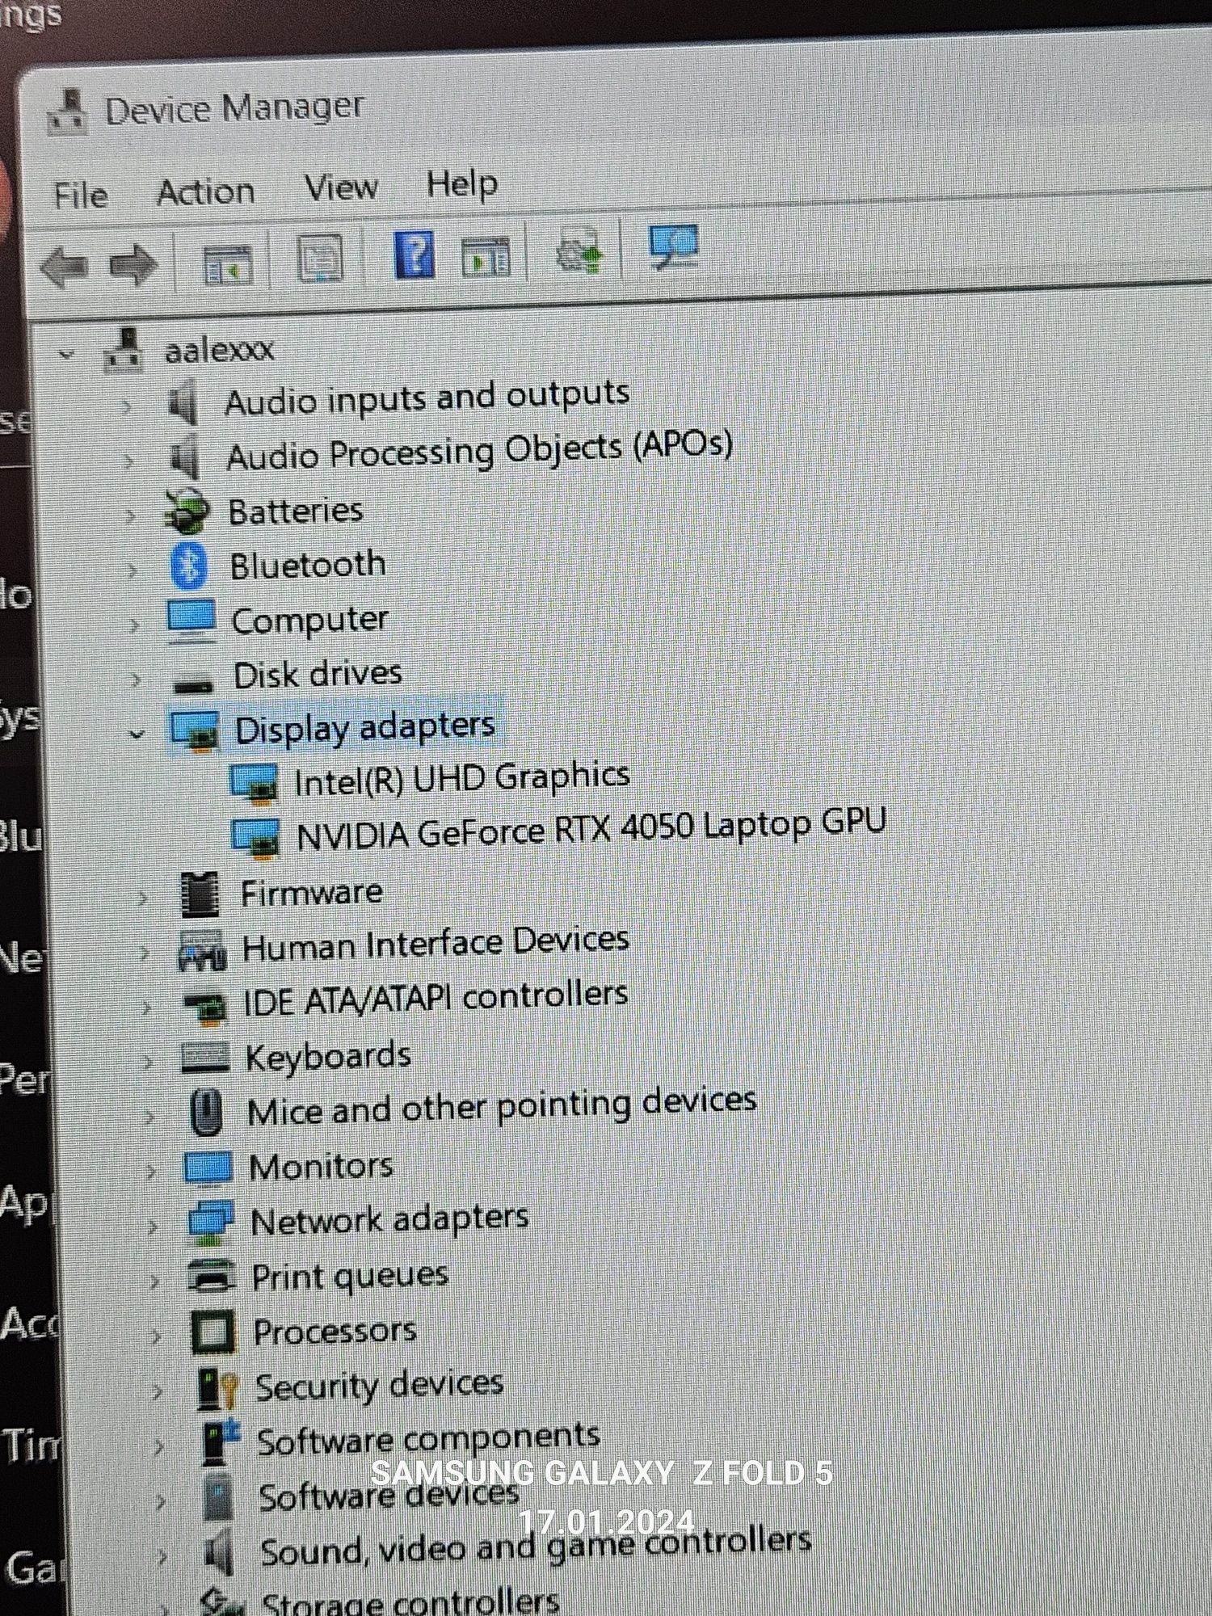Open the View menu
The height and width of the screenshot is (1616, 1212).
(x=341, y=188)
